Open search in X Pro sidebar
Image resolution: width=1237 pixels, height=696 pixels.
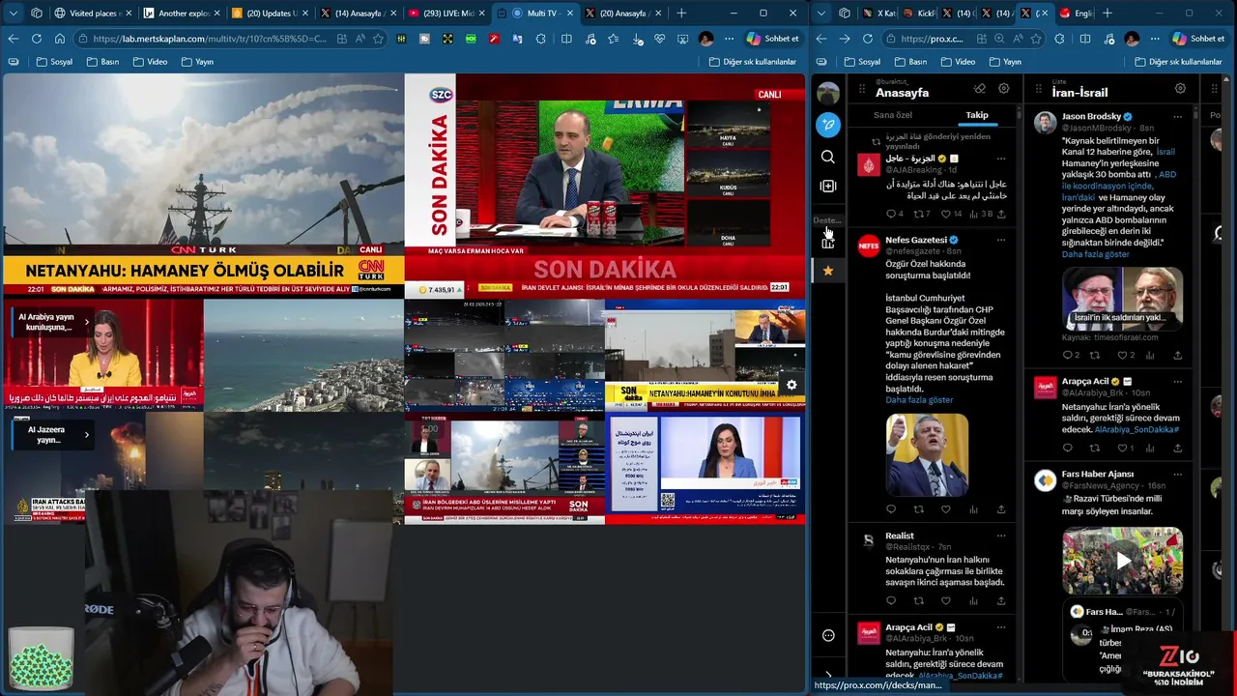(828, 157)
